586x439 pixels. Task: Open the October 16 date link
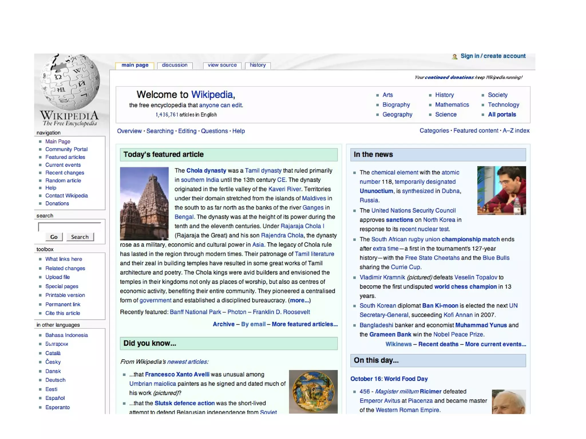coord(366,379)
